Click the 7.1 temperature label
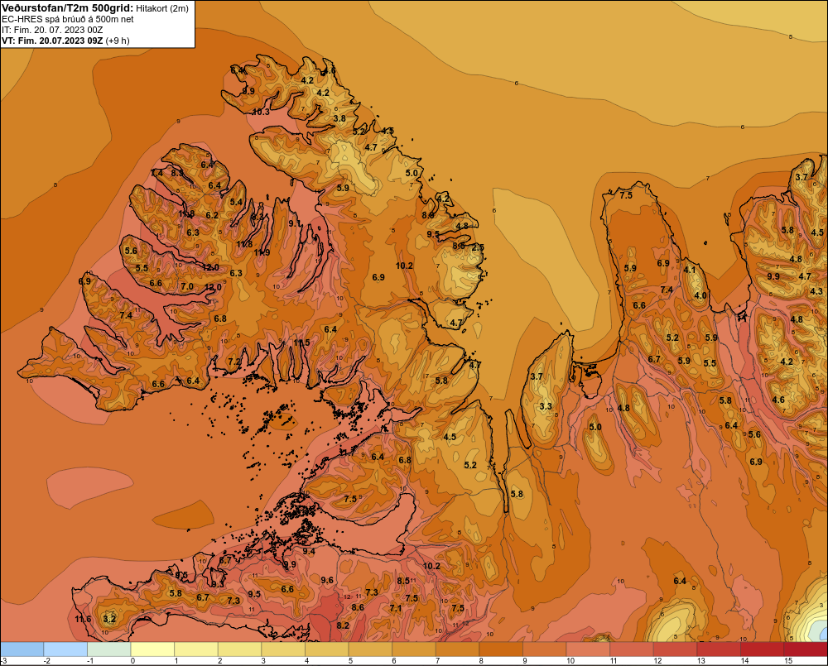The height and width of the screenshot is (666, 828). coord(396,608)
